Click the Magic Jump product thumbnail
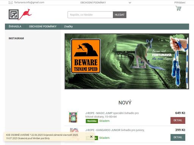Viewport: 194px width, 145px height. coord(73,117)
